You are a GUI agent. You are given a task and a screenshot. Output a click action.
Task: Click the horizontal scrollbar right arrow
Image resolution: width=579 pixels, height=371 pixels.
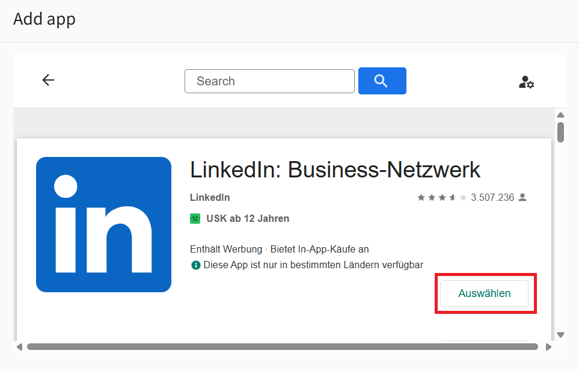coord(548,347)
